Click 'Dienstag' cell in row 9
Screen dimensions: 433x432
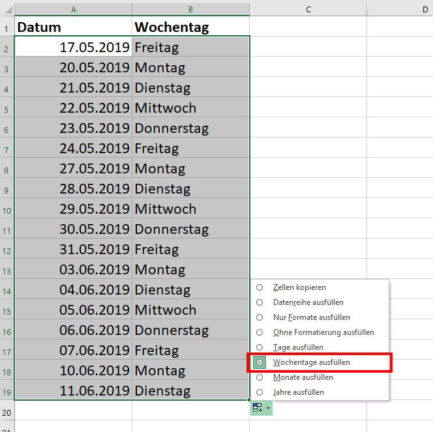[x=191, y=188]
